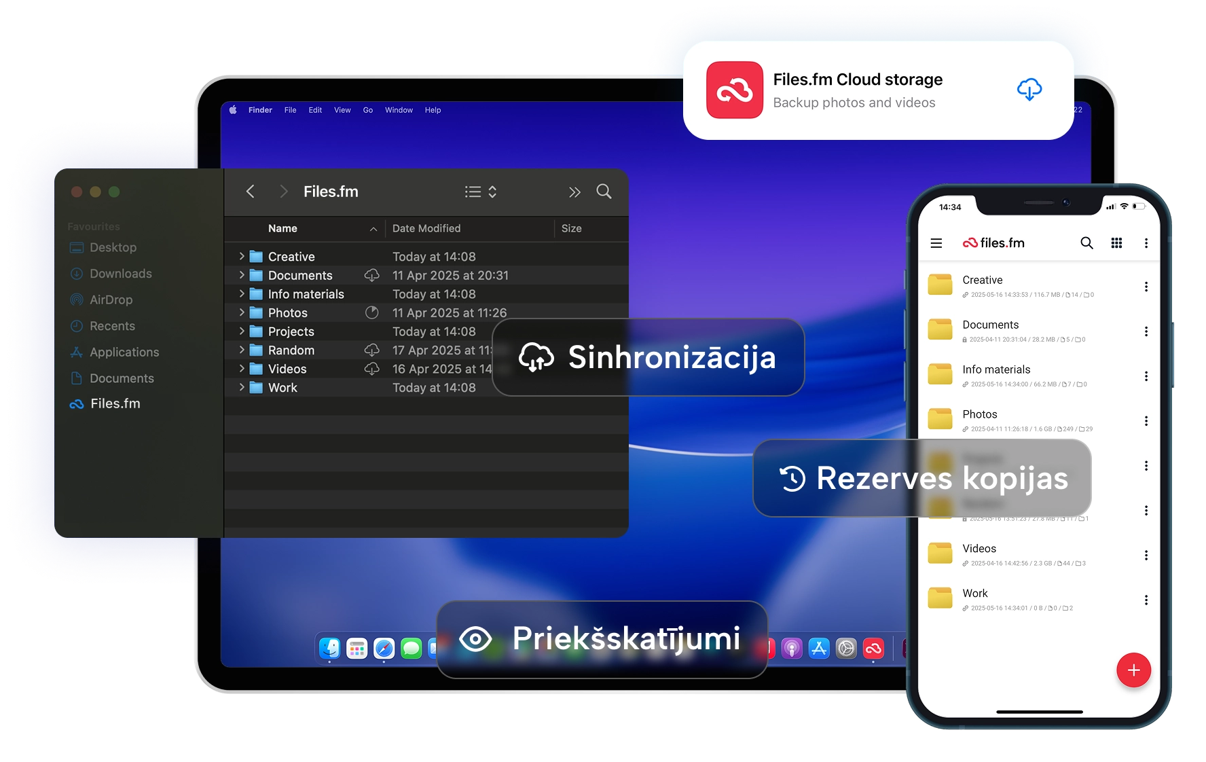This screenshot has height=762, width=1206.
Task: Tap search icon in phone app
Action: (x=1086, y=243)
